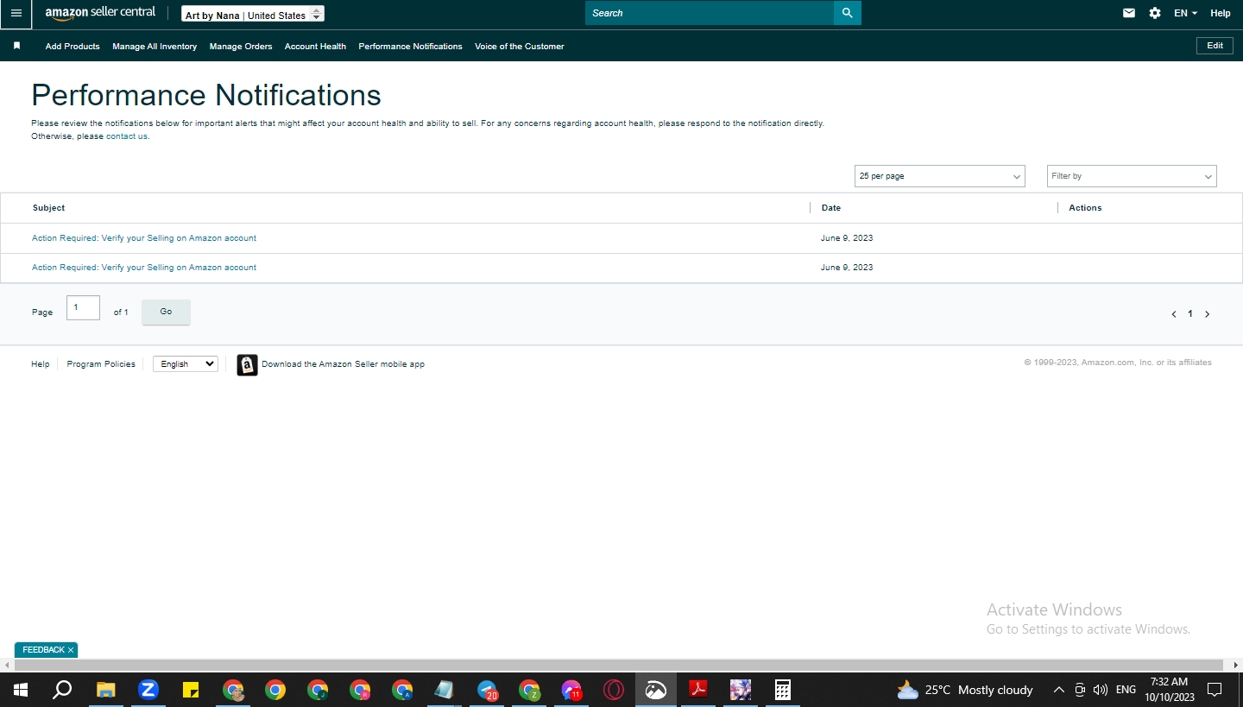Open second Action Required notification
This screenshot has width=1243, height=707.
click(144, 268)
